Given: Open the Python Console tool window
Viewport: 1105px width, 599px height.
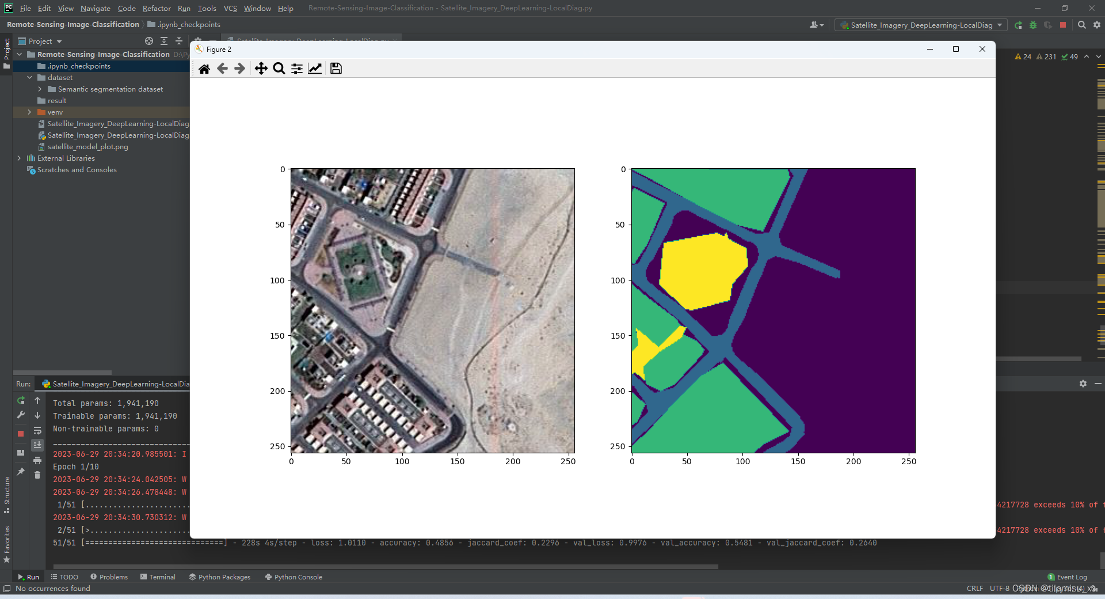Looking at the screenshot, I should pos(294,577).
